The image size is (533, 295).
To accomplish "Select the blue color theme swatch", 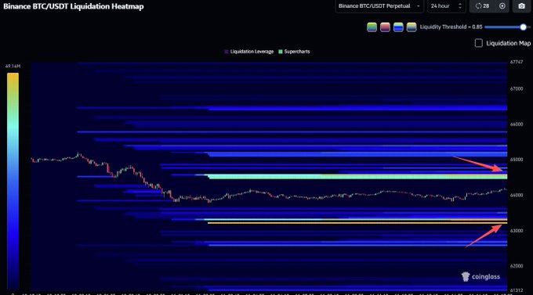I will click(398, 27).
